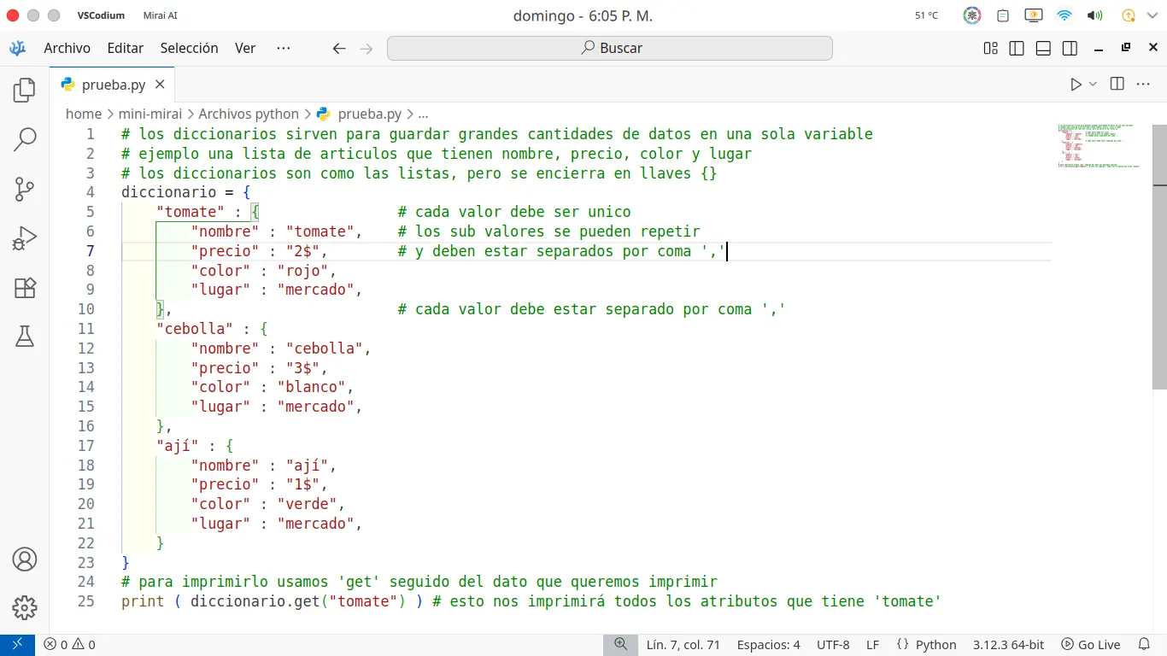This screenshot has width=1167, height=656.
Task: Click the 'diccionario = {' code line
Action: (185, 192)
